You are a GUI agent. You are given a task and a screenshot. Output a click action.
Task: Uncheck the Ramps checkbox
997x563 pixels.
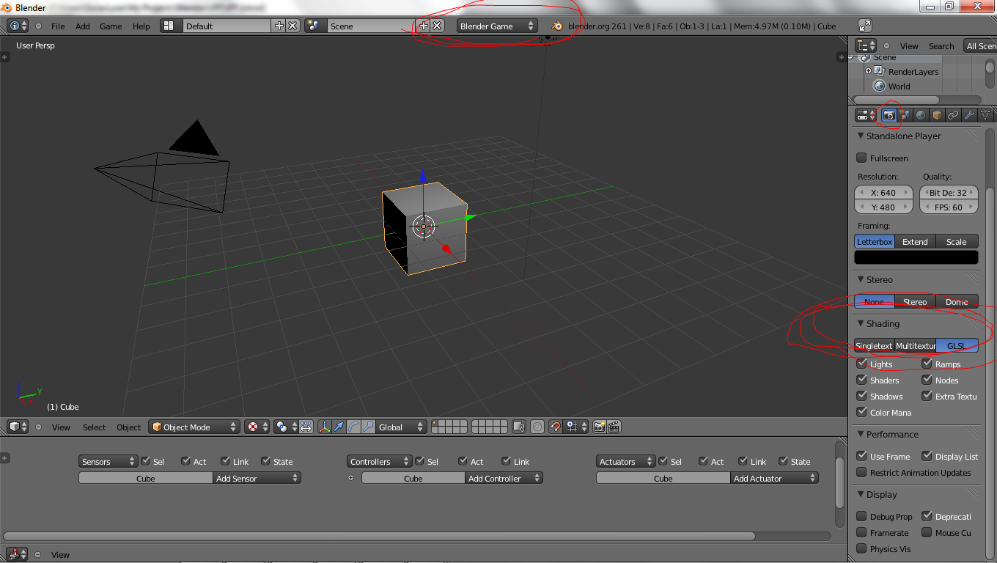pyautogui.click(x=927, y=364)
